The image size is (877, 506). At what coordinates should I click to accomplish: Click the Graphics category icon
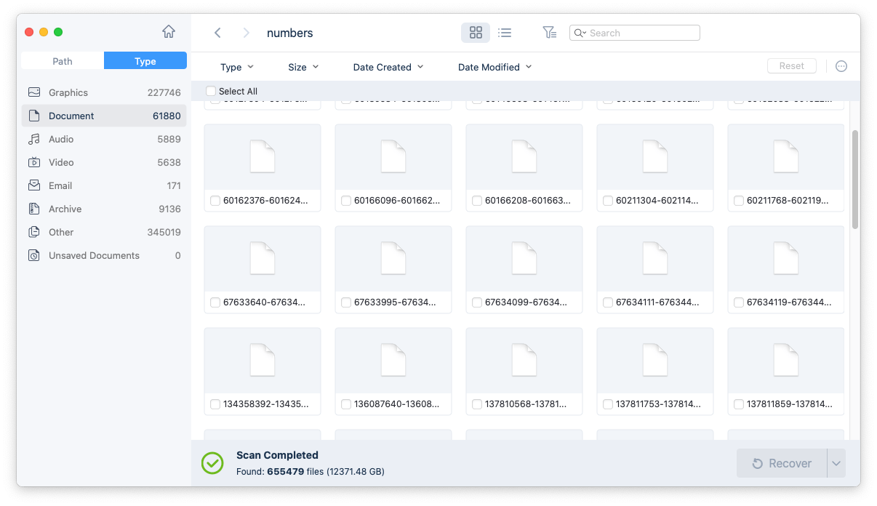pyautogui.click(x=34, y=92)
